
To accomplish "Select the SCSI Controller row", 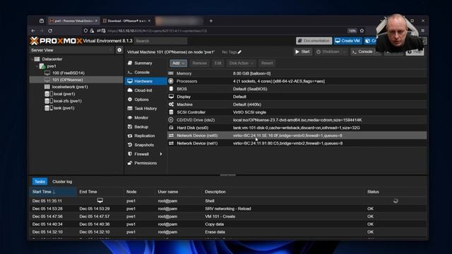I will pyautogui.click(x=297, y=112).
